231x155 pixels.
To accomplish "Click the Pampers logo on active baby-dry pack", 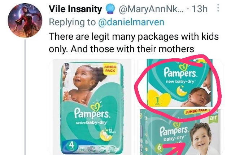I will coord(92,113).
